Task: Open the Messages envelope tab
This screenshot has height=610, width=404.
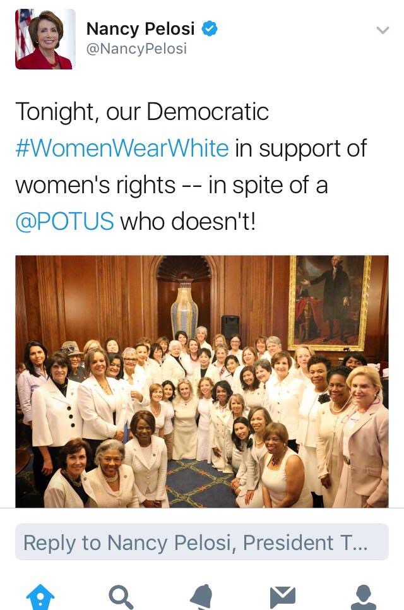Action: [x=283, y=597]
